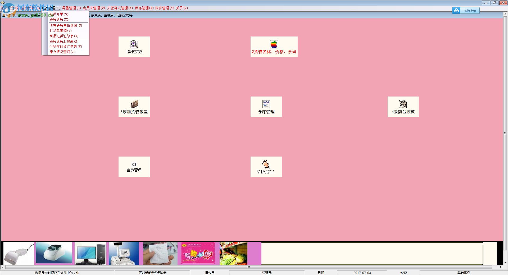Viewport: 508px width, 275px height.
Task: Click status text 可以手动备份到U盘
Action: coord(153,273)
